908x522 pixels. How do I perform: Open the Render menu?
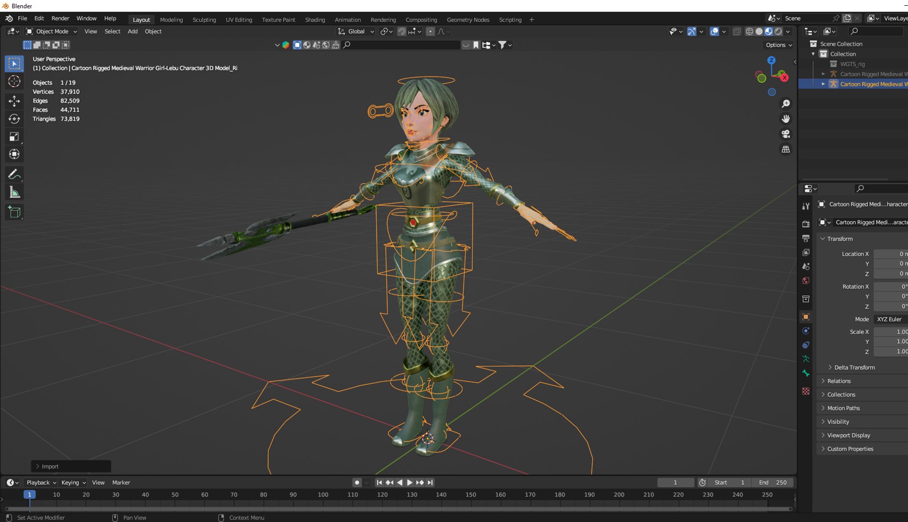(x=60, y=18)
